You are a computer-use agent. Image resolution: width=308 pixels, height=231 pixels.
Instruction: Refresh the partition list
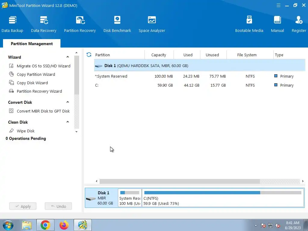[x=89, y=55]
